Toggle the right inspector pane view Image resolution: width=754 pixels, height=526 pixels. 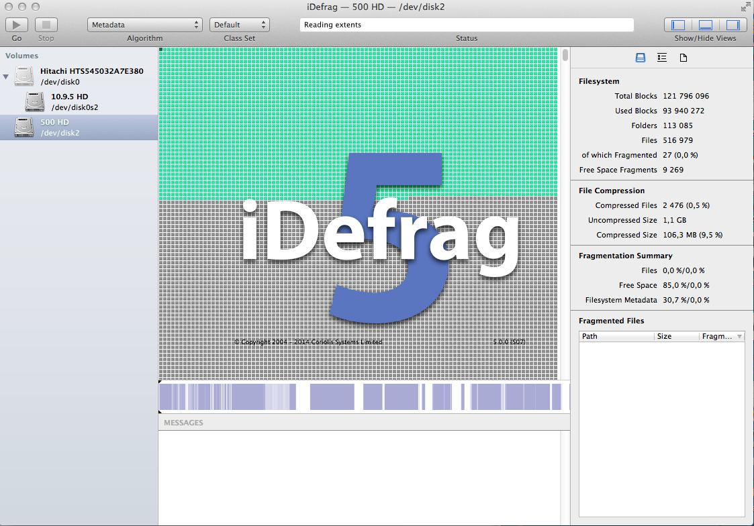click(733, 25)
